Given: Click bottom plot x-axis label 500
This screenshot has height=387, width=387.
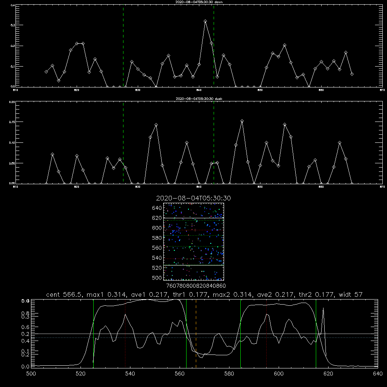Looking at the screenshot, I should point(31,374).
